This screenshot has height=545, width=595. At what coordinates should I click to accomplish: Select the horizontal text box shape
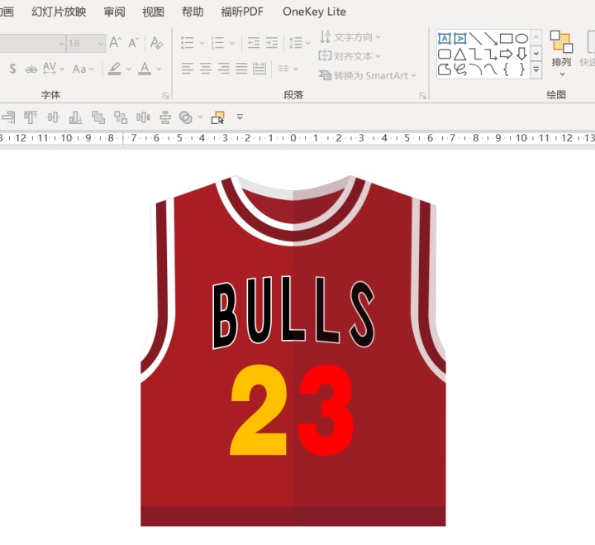click(445, 38)
